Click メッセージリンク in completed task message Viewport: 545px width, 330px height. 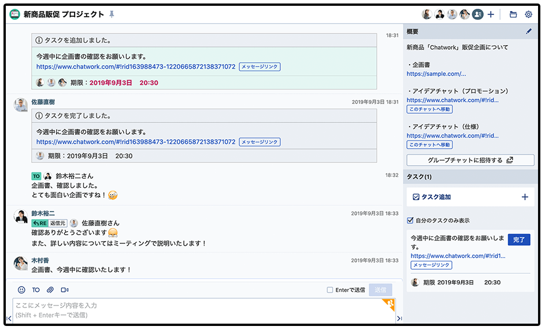259,142
